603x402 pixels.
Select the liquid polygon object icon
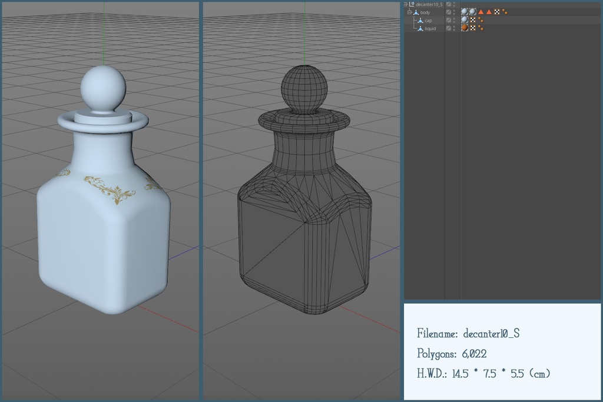[420, 28]
